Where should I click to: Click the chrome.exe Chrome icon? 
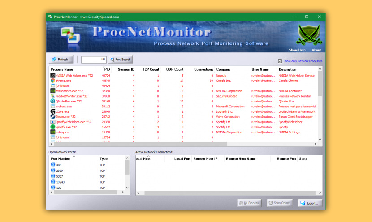[x=53, y=81]
